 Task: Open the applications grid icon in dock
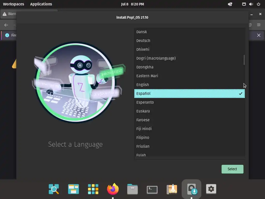93,189
